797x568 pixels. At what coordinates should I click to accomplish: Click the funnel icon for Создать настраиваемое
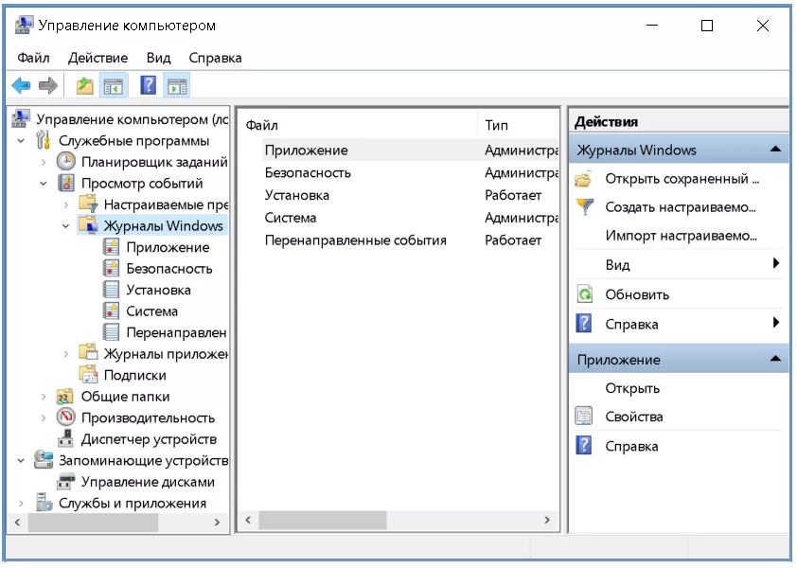click(x=585, y=206)
